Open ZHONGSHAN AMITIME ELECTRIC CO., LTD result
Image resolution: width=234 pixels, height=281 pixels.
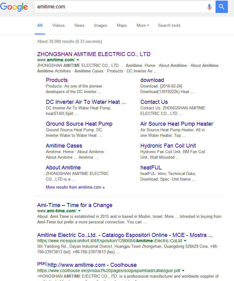94,54
